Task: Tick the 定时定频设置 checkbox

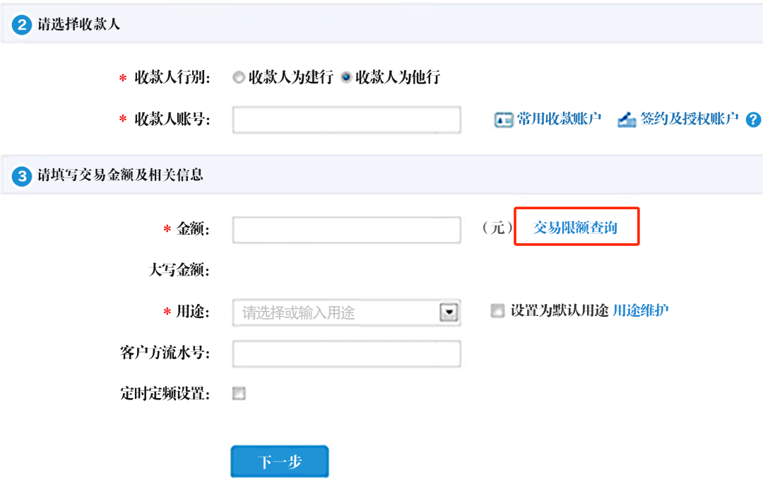Action: [239, 393]
